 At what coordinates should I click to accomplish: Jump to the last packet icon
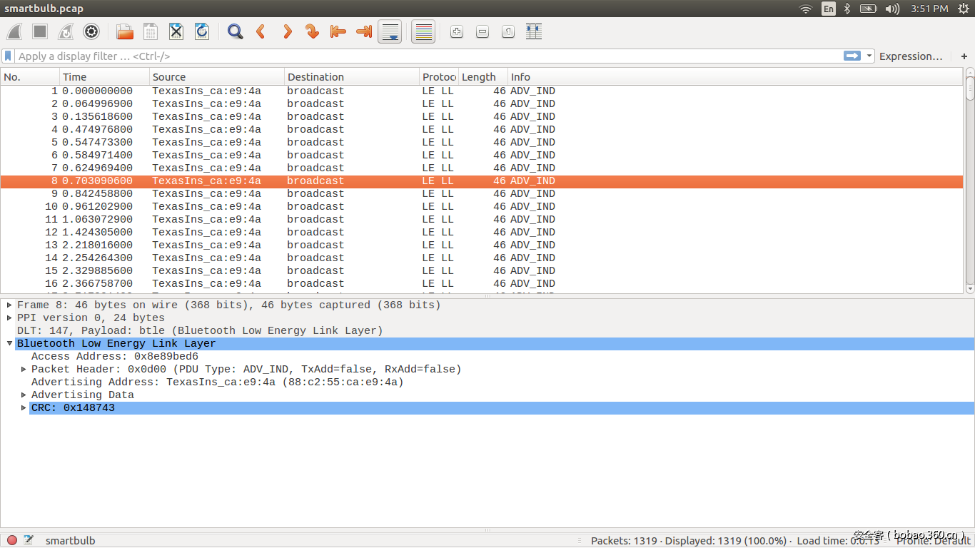point(364,31)
